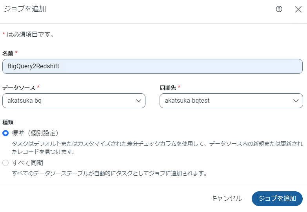Click the 同期先 field label
The height and width of the screenshot is (212, 307).
click(x=168, y=87)
